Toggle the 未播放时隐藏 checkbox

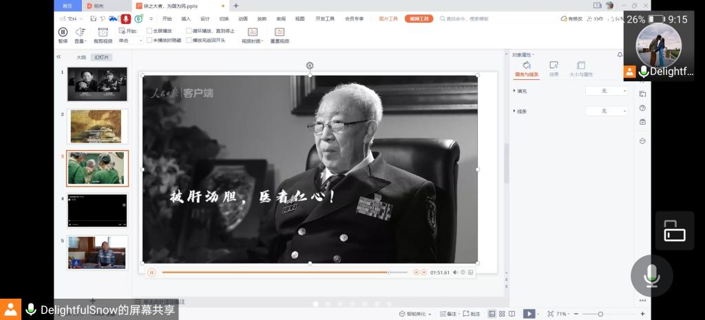150,41
